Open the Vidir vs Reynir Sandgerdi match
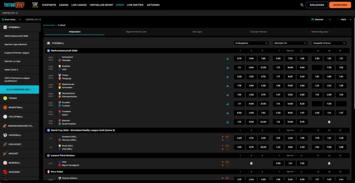The image size is (355, 183). tap(70, 164)
